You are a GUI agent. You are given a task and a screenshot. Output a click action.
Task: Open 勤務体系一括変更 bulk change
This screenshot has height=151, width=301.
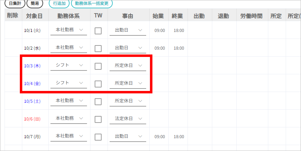pyautogui.click(x=92, y=3)
